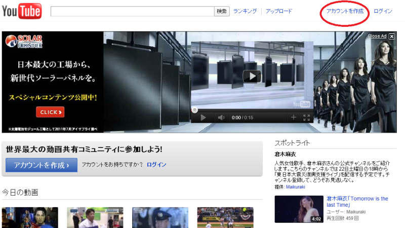Open the 倉木麻衣 spotlight video thumbnail

point(299,209)
